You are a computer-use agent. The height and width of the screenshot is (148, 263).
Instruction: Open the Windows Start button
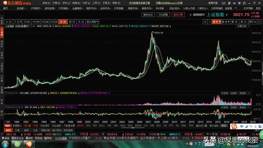5,144
